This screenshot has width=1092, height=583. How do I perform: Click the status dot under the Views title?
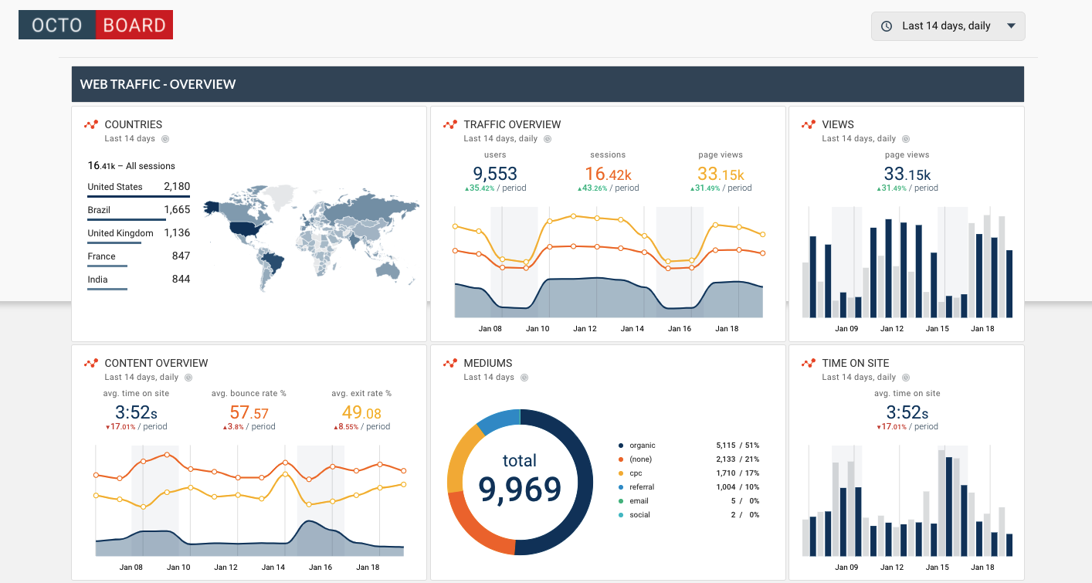(x=906, y=139)
